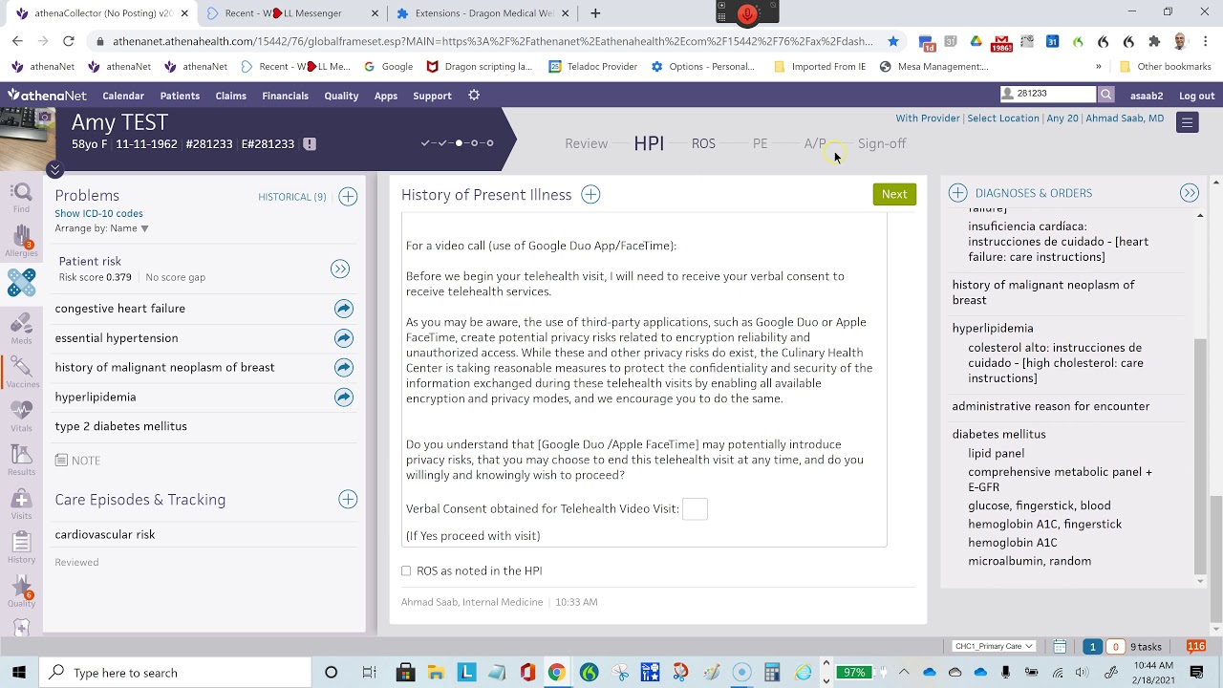1223x688 pixels.
Task: Open the History sidebar icon
Action: coord(21,548)
